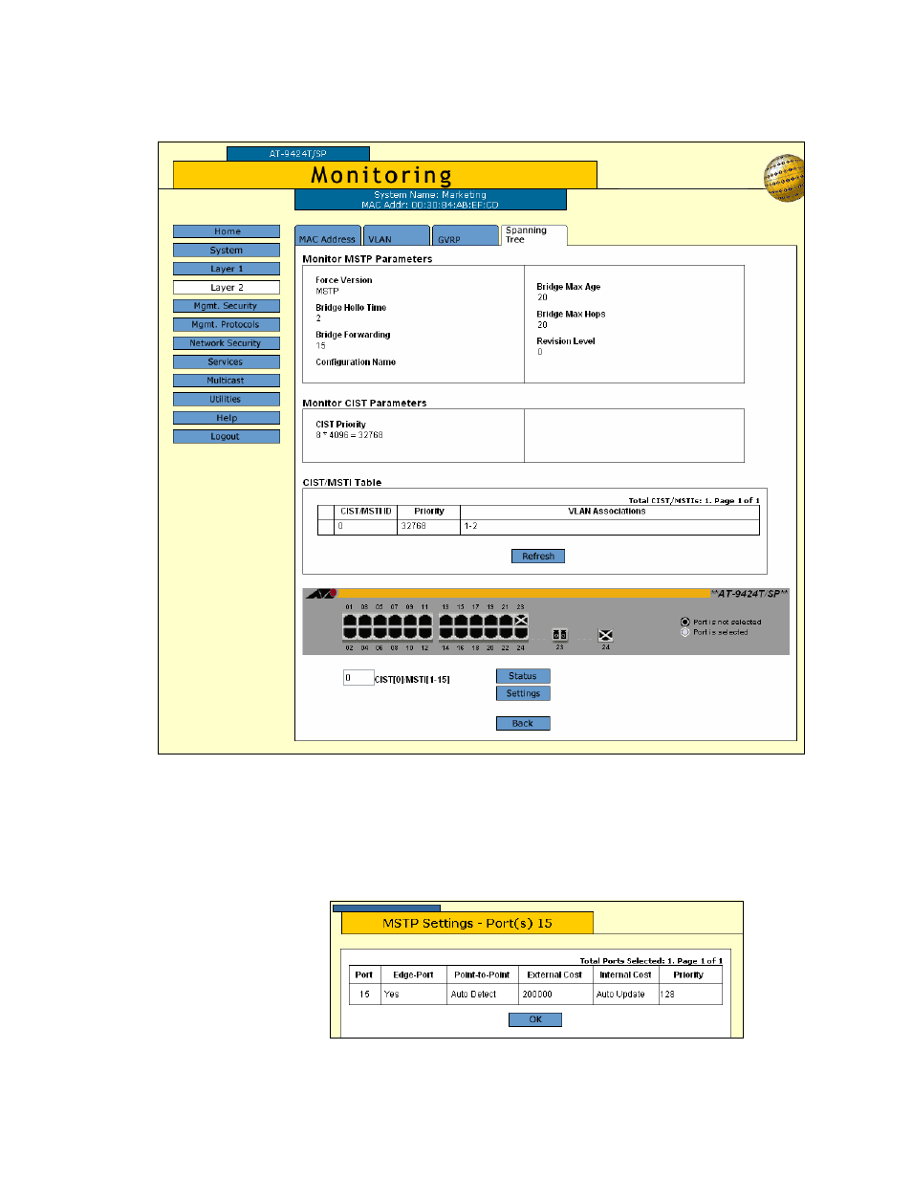The image size is (912, 1181).
Task: Select port 06 on the switch image
Action: click(380, 633)
